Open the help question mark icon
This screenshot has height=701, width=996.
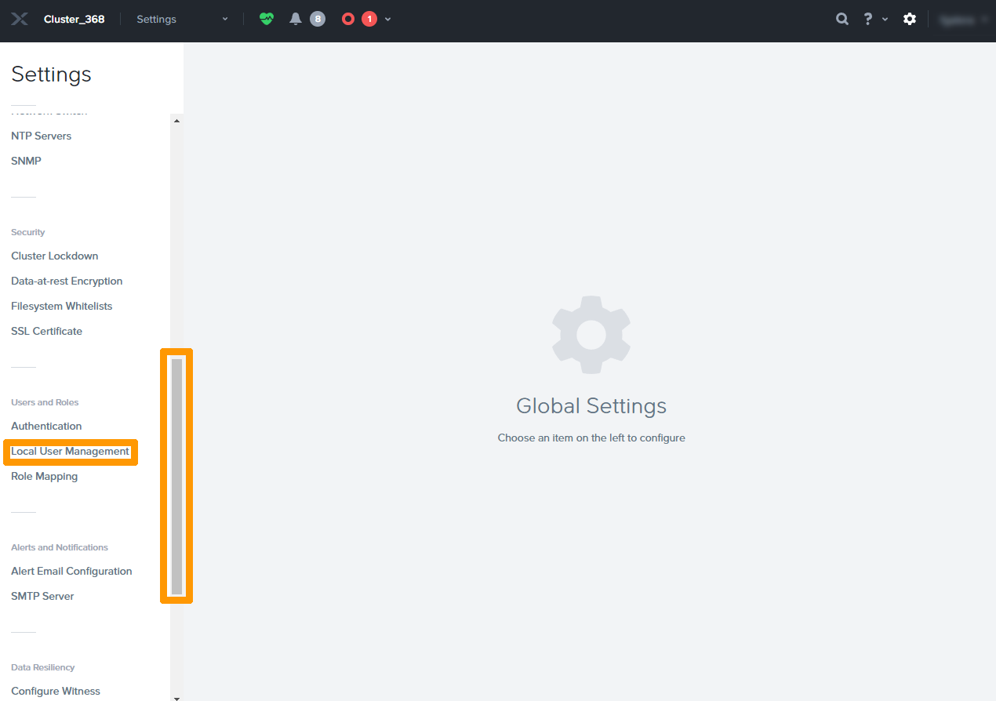click(867, 19)
